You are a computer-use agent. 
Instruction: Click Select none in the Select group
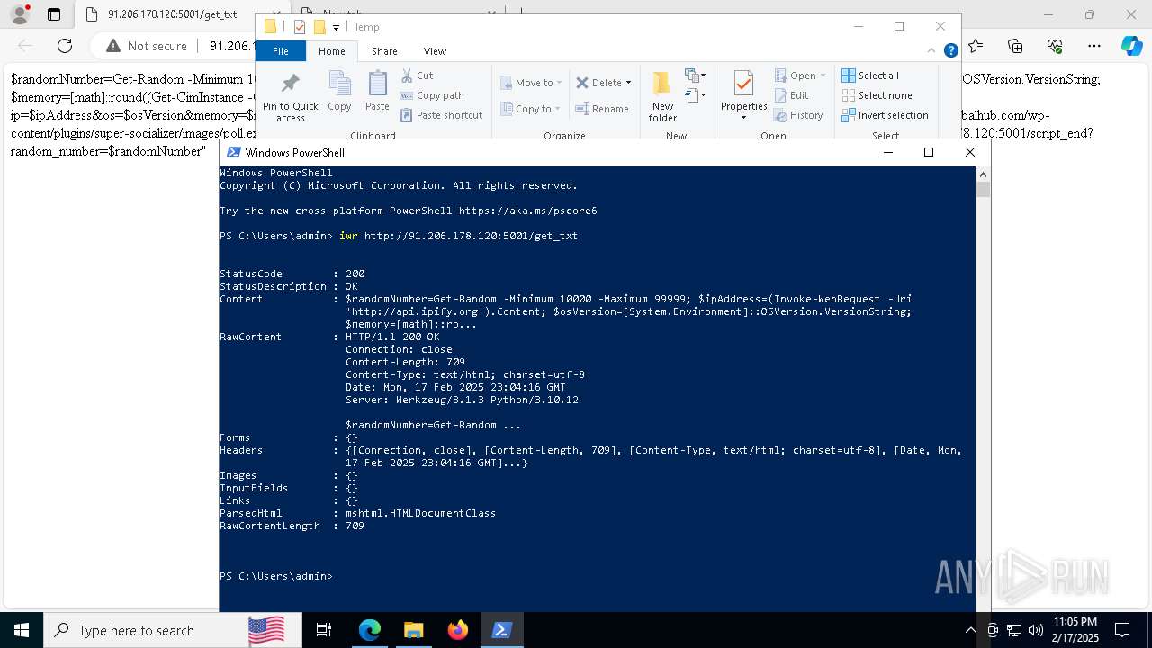pyautogui.click(x=877, y=95)
